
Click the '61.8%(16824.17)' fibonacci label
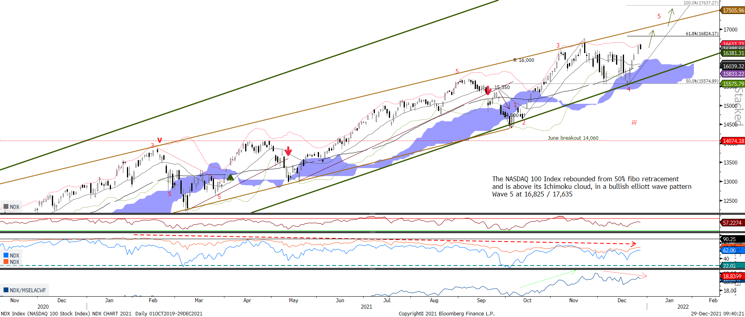[x=702, y=34]
